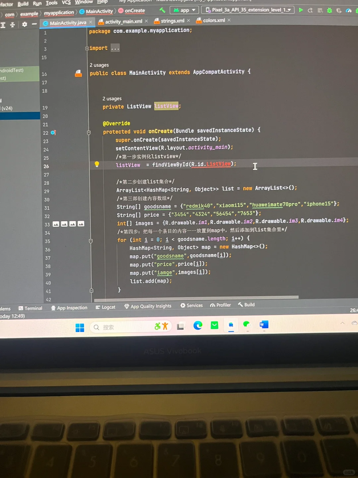
Task: Click the green Run app button
Action: click(x=301, y=10)
